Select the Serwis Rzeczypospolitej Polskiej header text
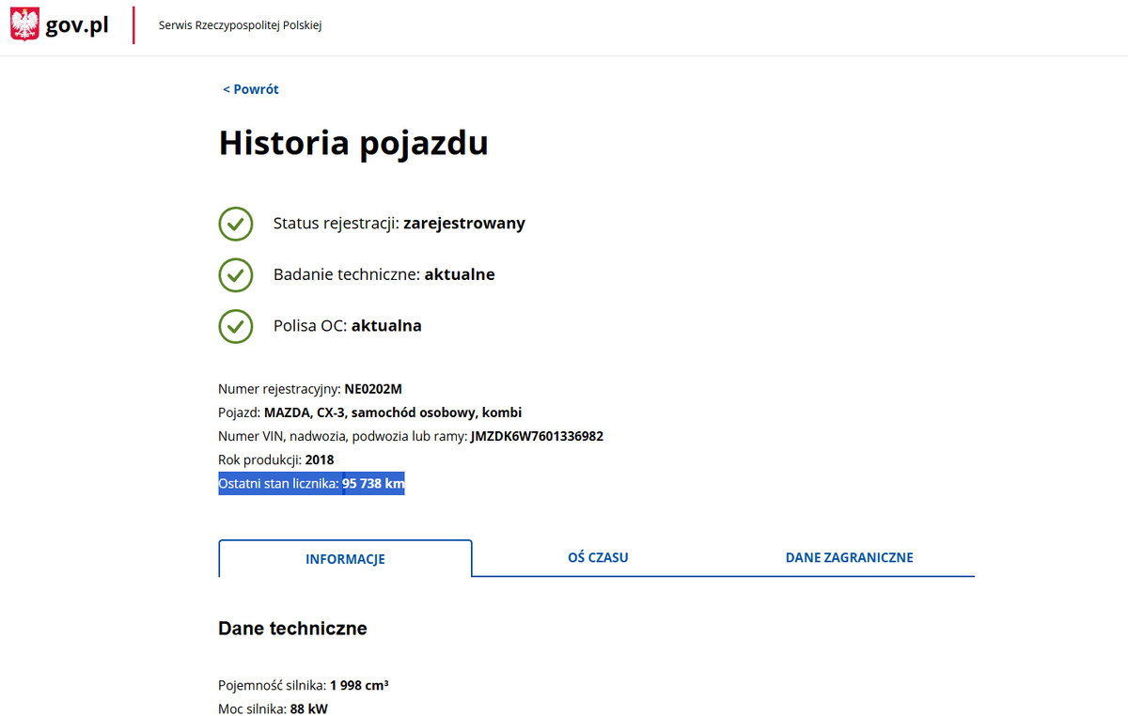This screenshot has width=1128, height=716. [x=240, y=25]
